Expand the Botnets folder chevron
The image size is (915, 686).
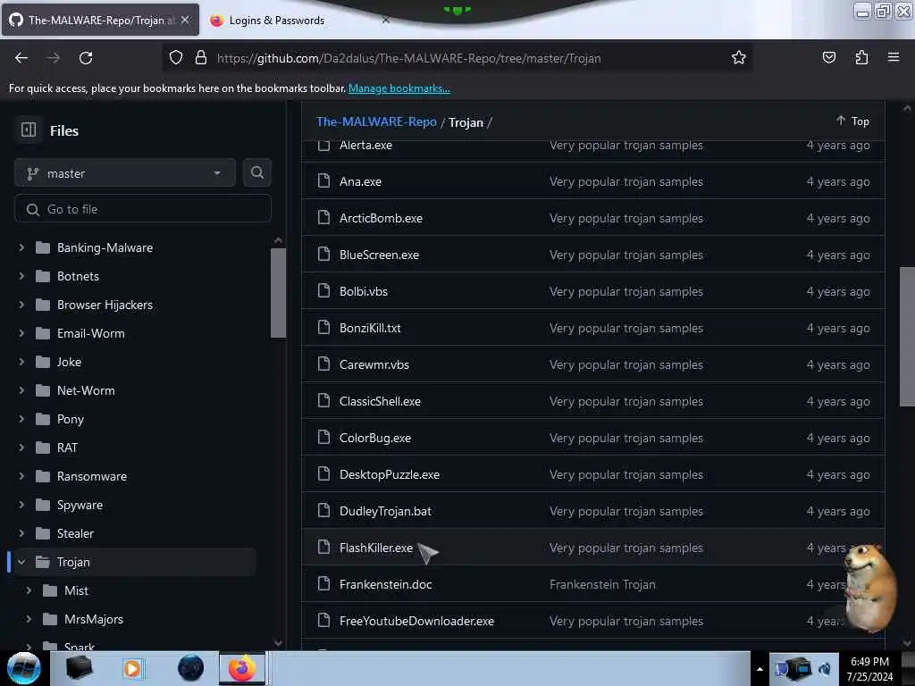pyautogui.click(x=21, y=276)
